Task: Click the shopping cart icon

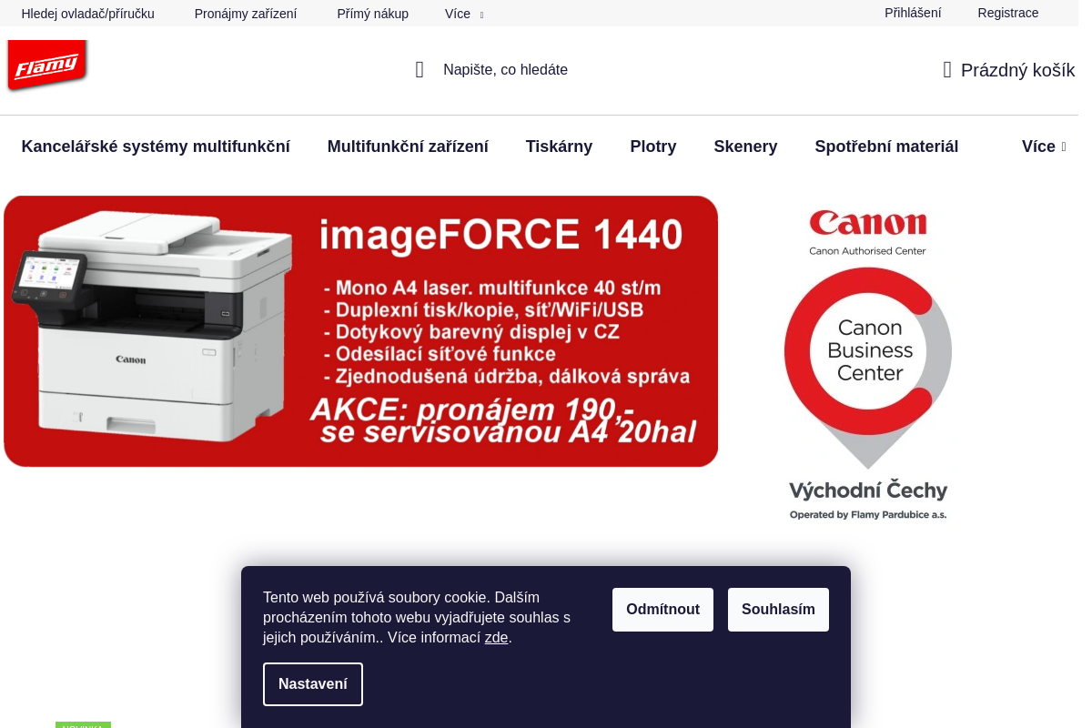Action: tap(947, 70)
